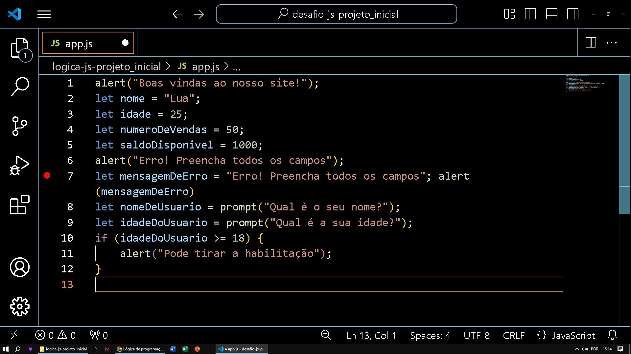The image size is (631, 354).
Task: Open the Problems errors icon in status bar
Action: (44, 335)
